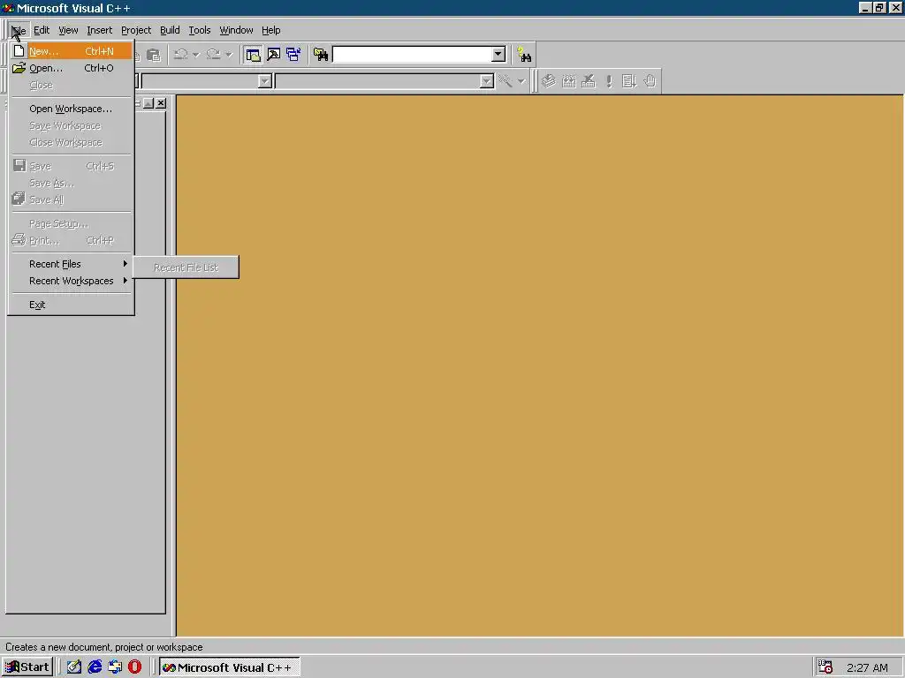Click the 2:27 AM tray clock
Image resolution: width=905 pixels, height=678 pixels.
867,667
